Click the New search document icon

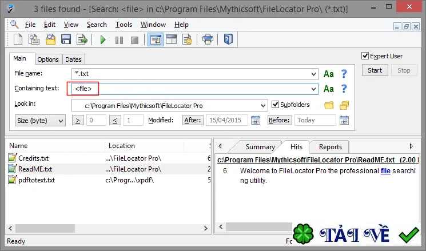click(18, 39)
